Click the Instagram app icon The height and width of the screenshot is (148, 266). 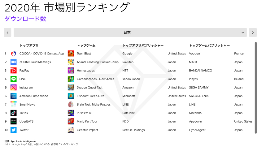[14, 88]
